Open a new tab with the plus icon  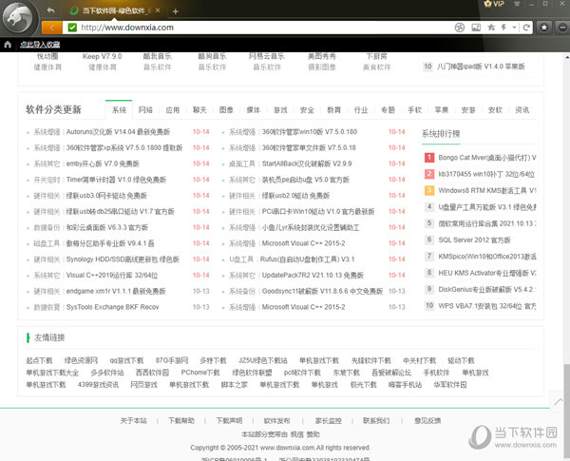[x=175, y=11]
